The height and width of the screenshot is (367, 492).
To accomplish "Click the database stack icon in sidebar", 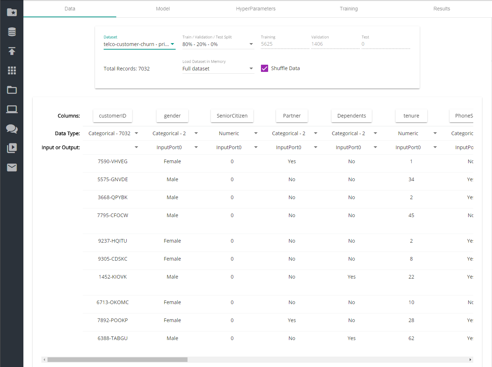I will pyautogui.click(x=12, y=32).
